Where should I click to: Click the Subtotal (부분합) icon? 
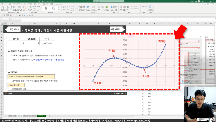[x=128, y=8]
